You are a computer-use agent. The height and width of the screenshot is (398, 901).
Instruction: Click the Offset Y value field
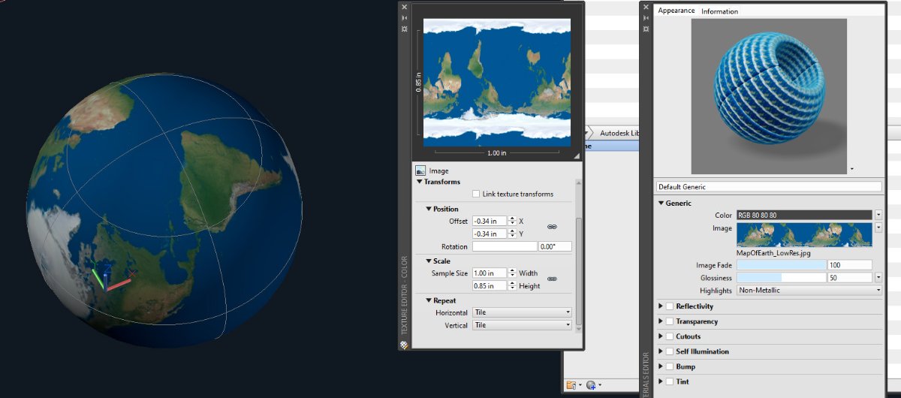pyautogui.click(x=490, y=234)
